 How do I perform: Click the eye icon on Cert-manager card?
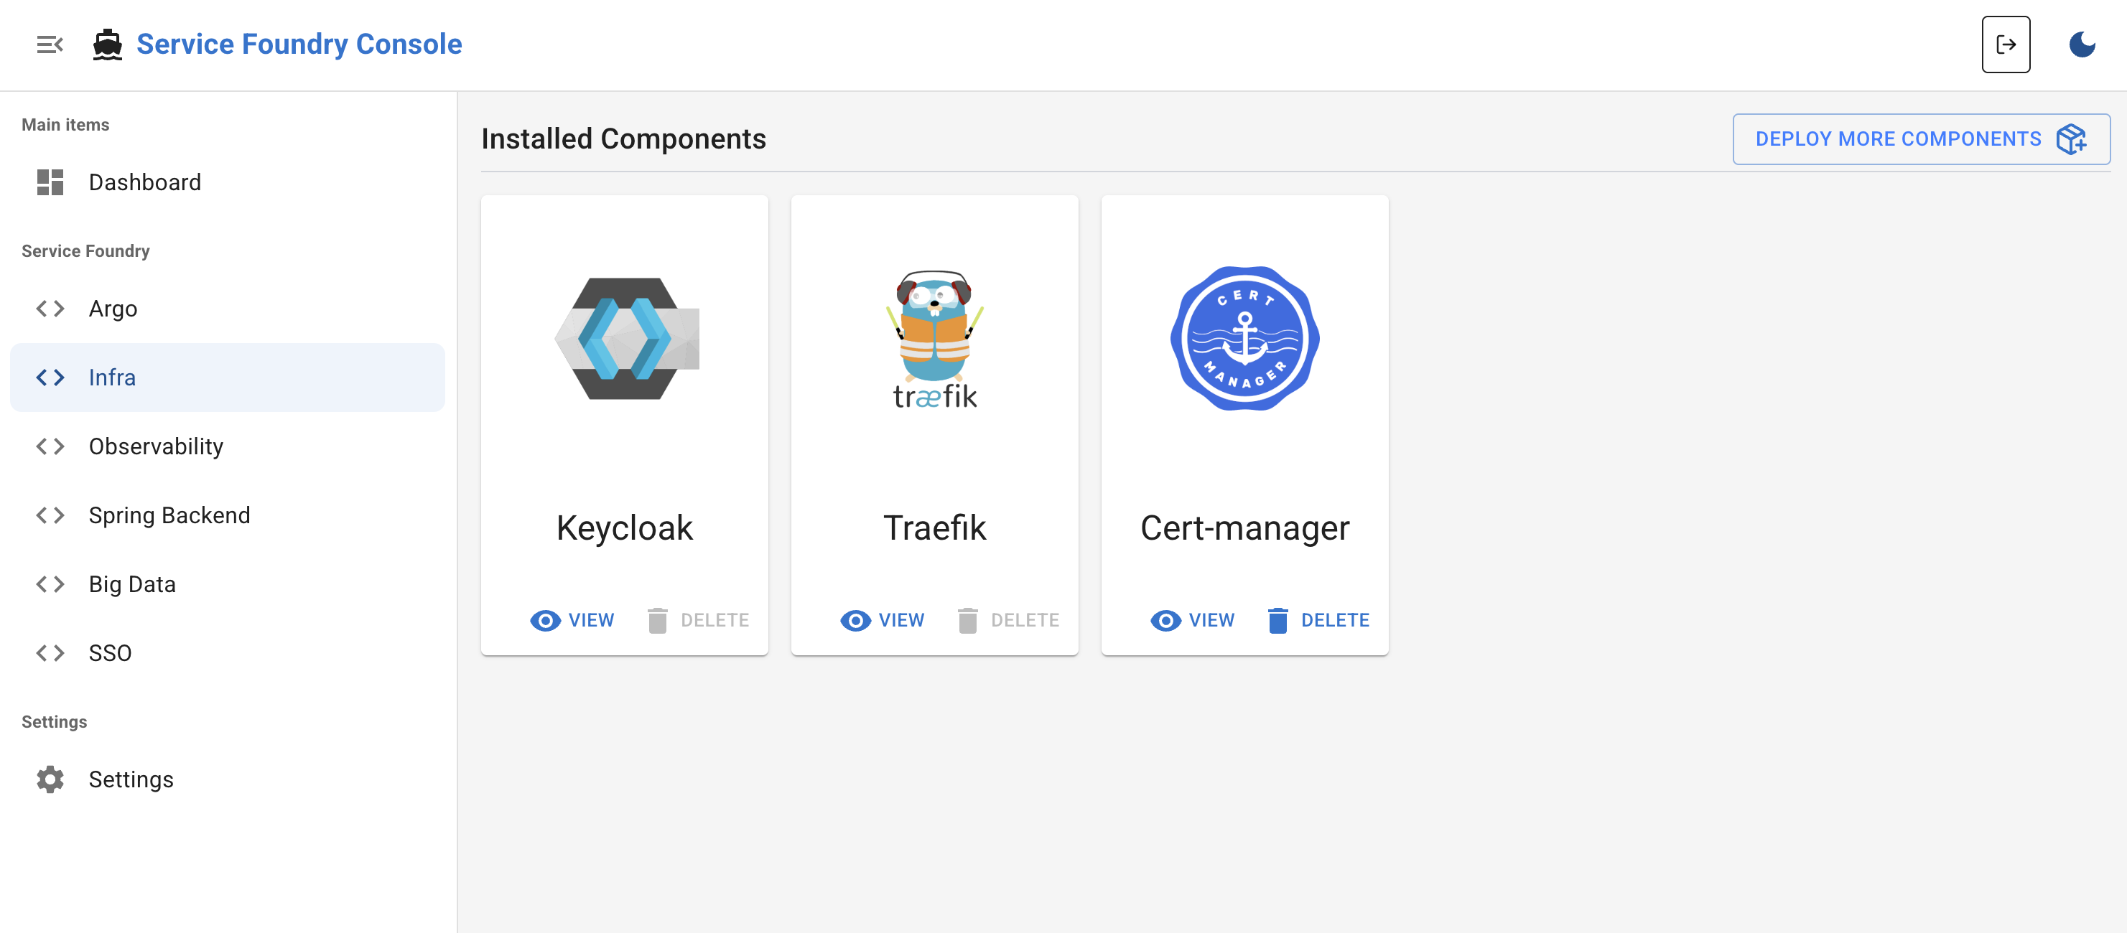(1165, 620)
